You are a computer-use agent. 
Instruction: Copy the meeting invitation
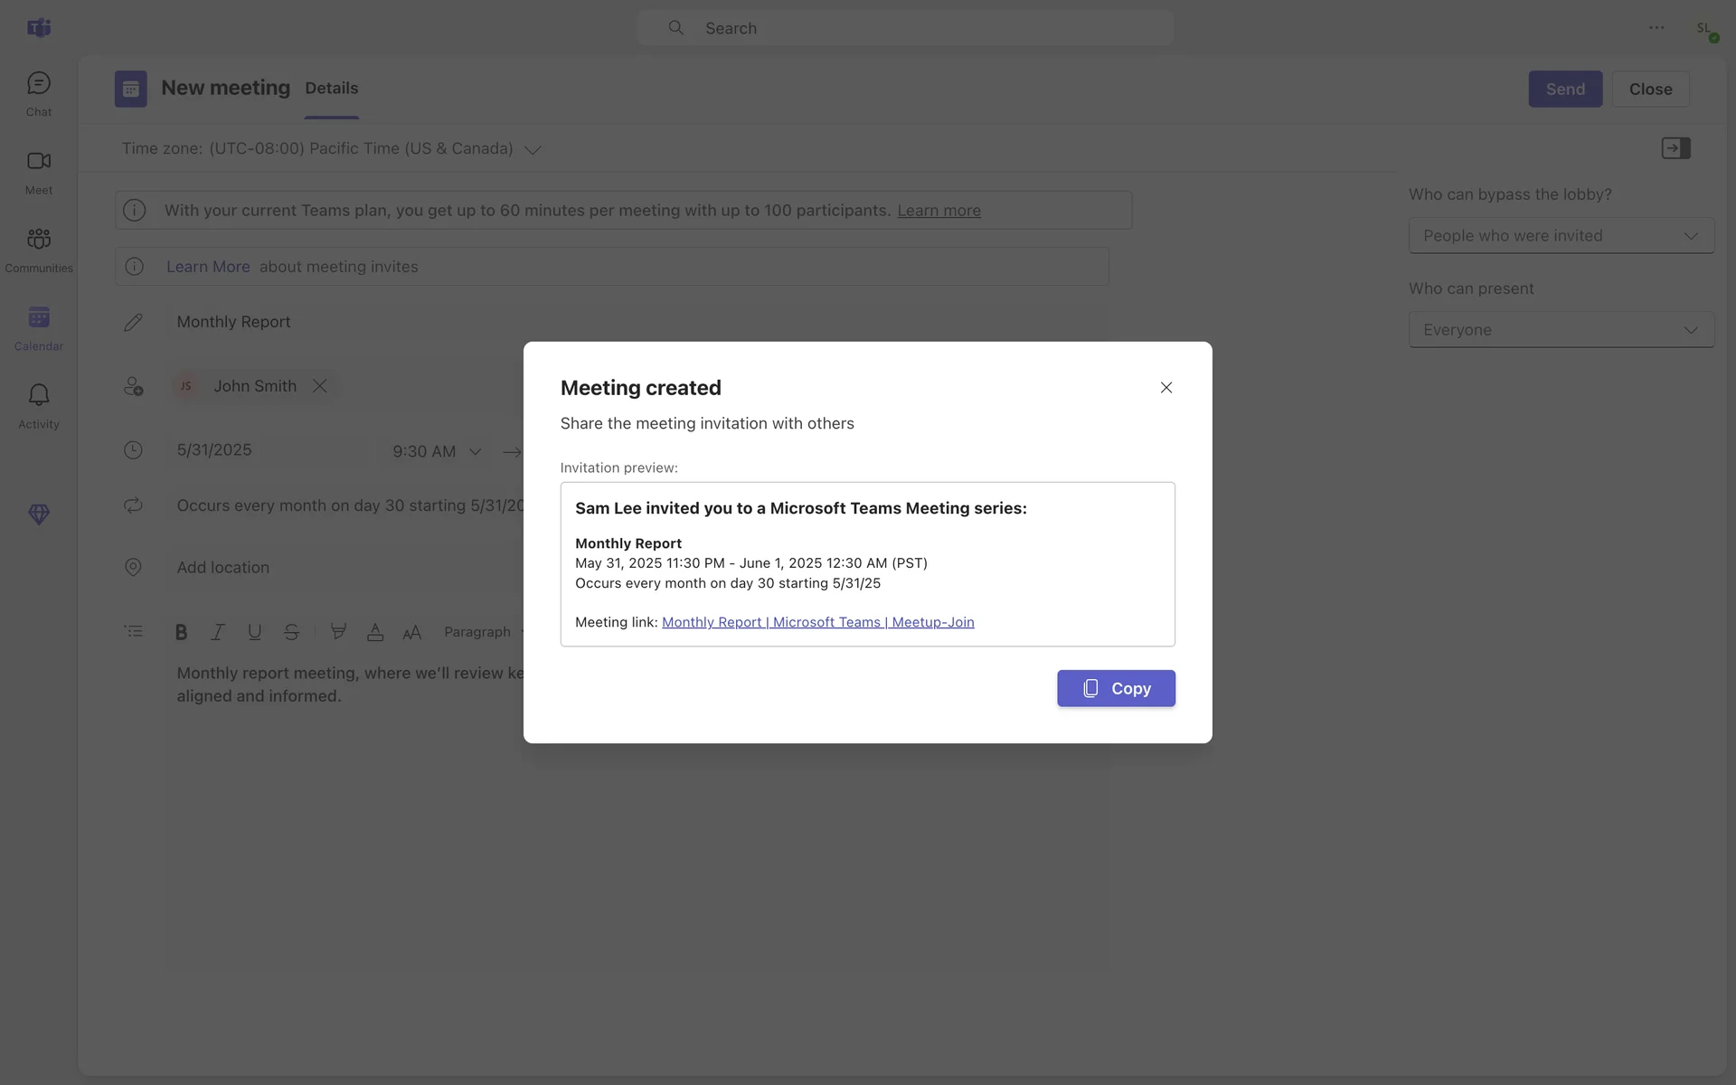pyautogui.click(x=1116, y=689)
